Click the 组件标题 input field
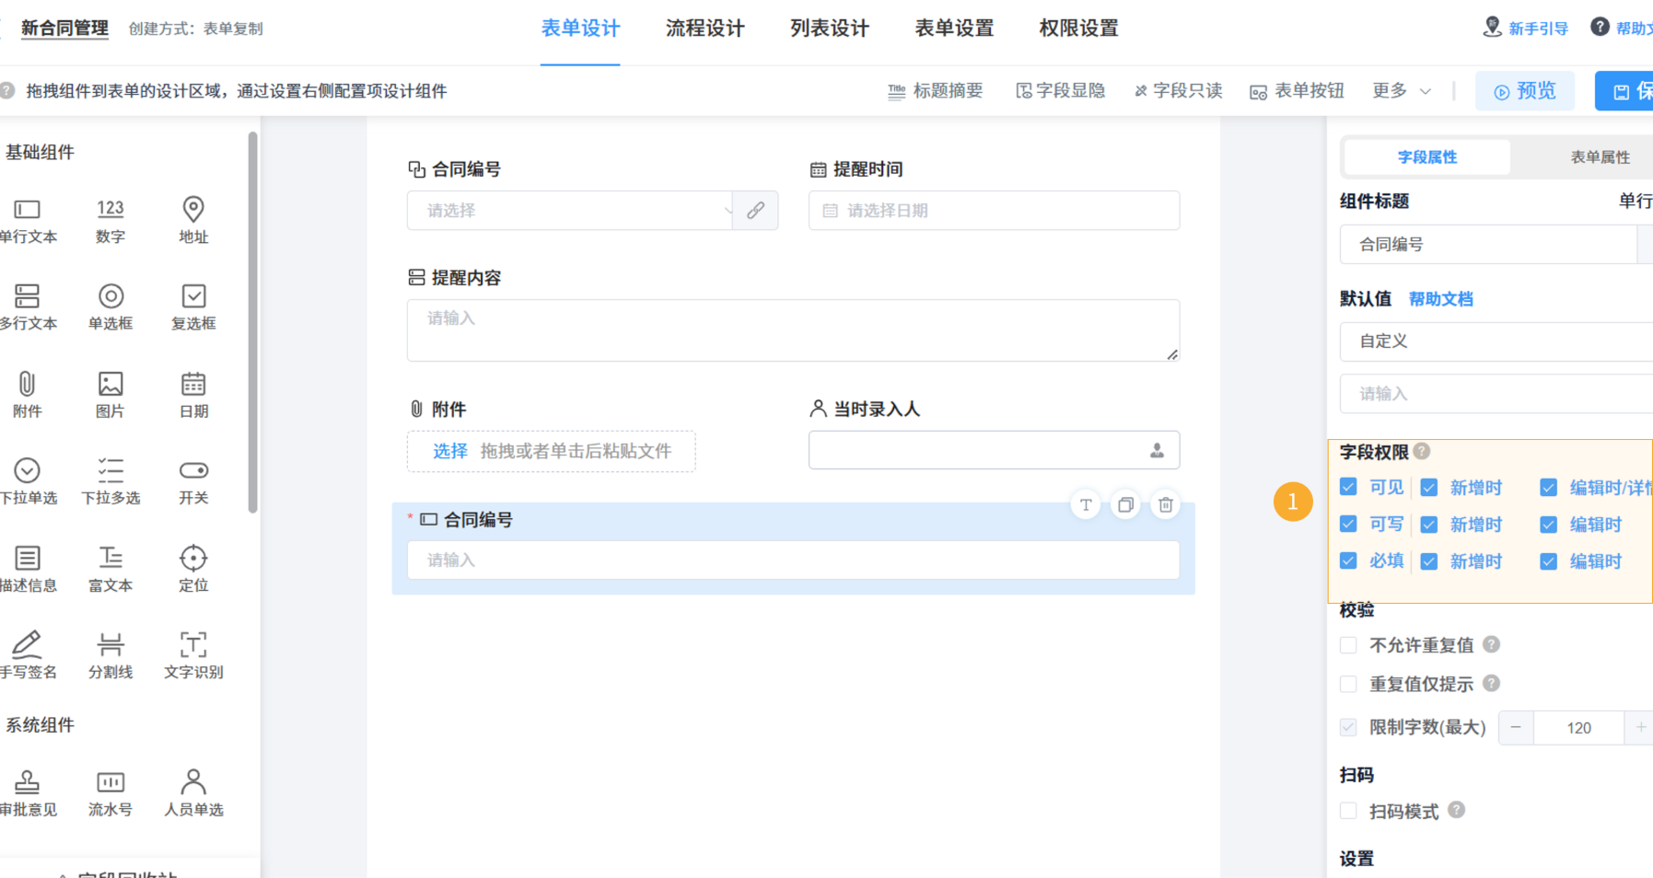The width and height of the screenshot is (1653, 878). tap(1488, 245)
